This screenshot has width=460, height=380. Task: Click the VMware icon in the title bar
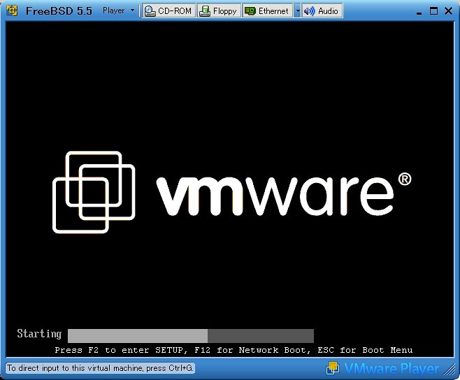pyautogui.click(x=11, y=11)
